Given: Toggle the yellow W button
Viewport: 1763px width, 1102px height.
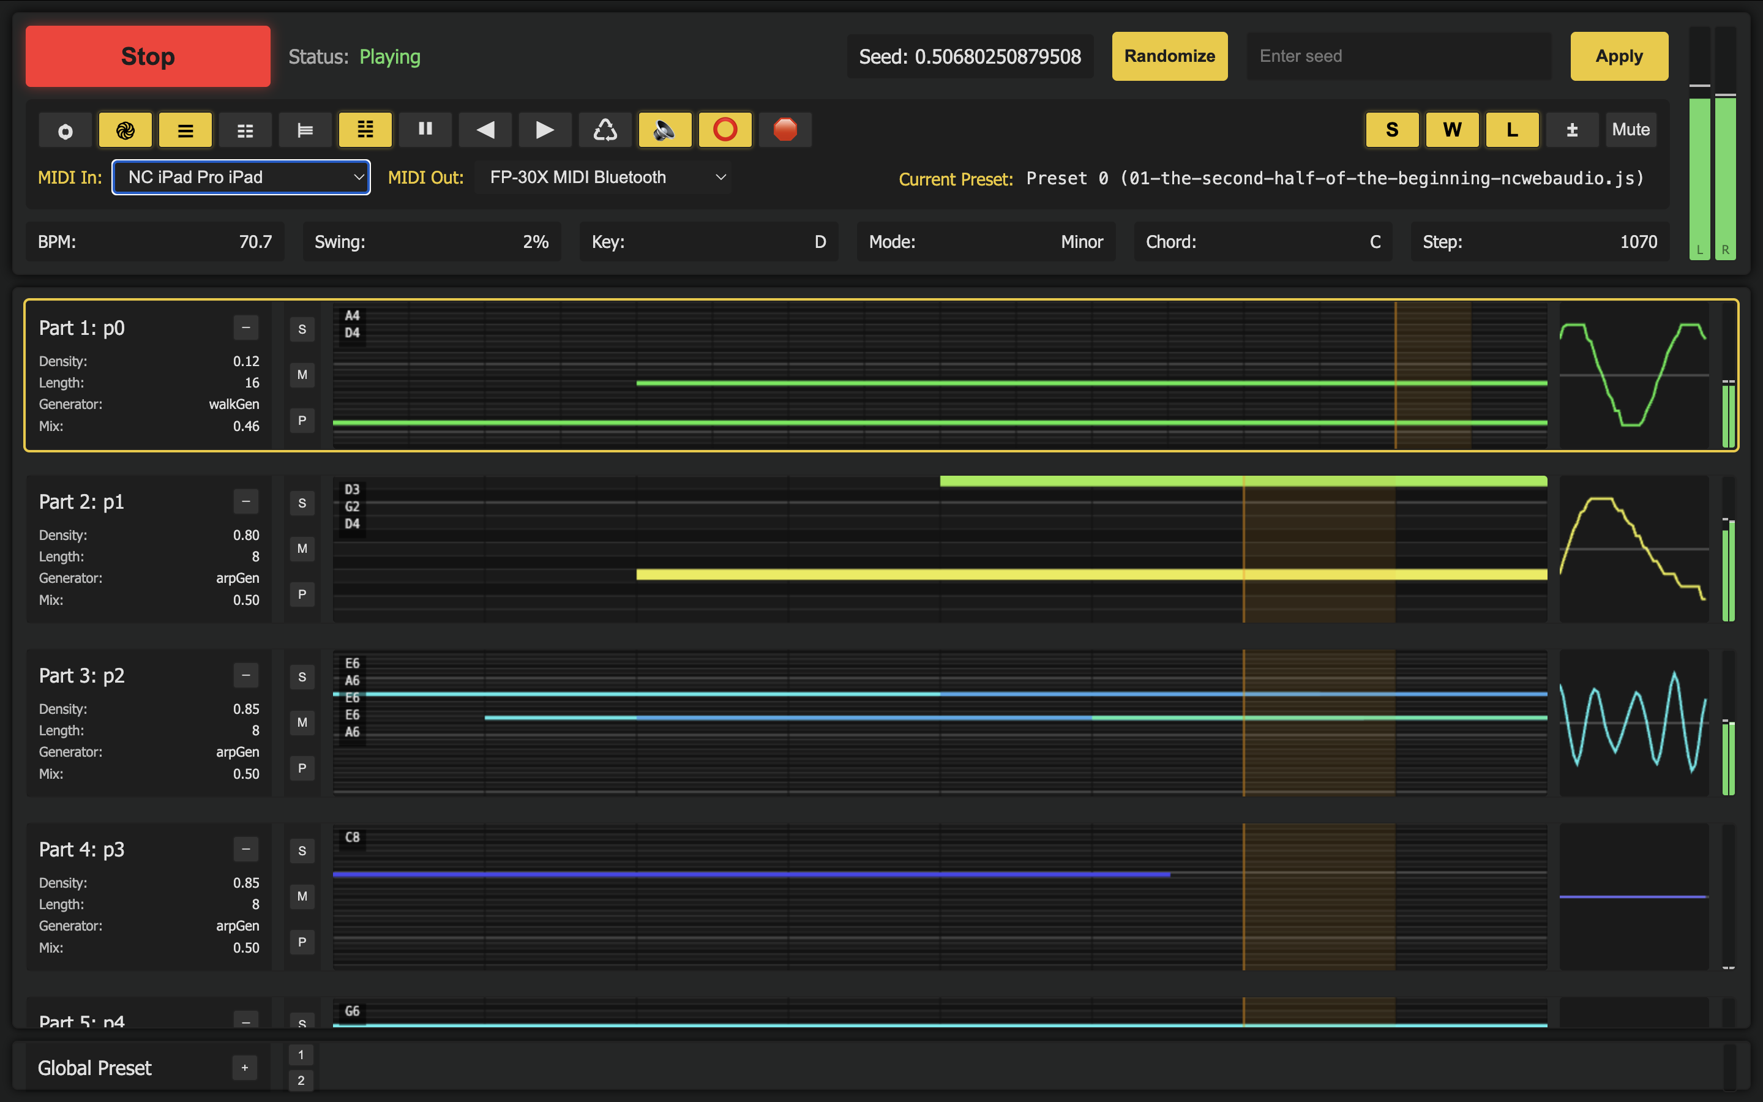Looking at the screenshot, I should 1451,130.
